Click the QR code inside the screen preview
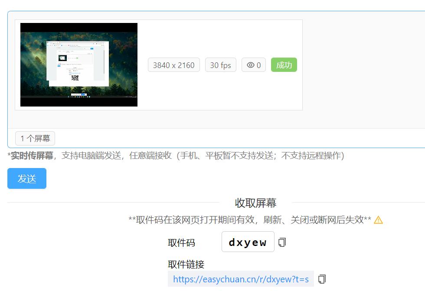Screen dimensions: 425x291 tap(75, 78)
